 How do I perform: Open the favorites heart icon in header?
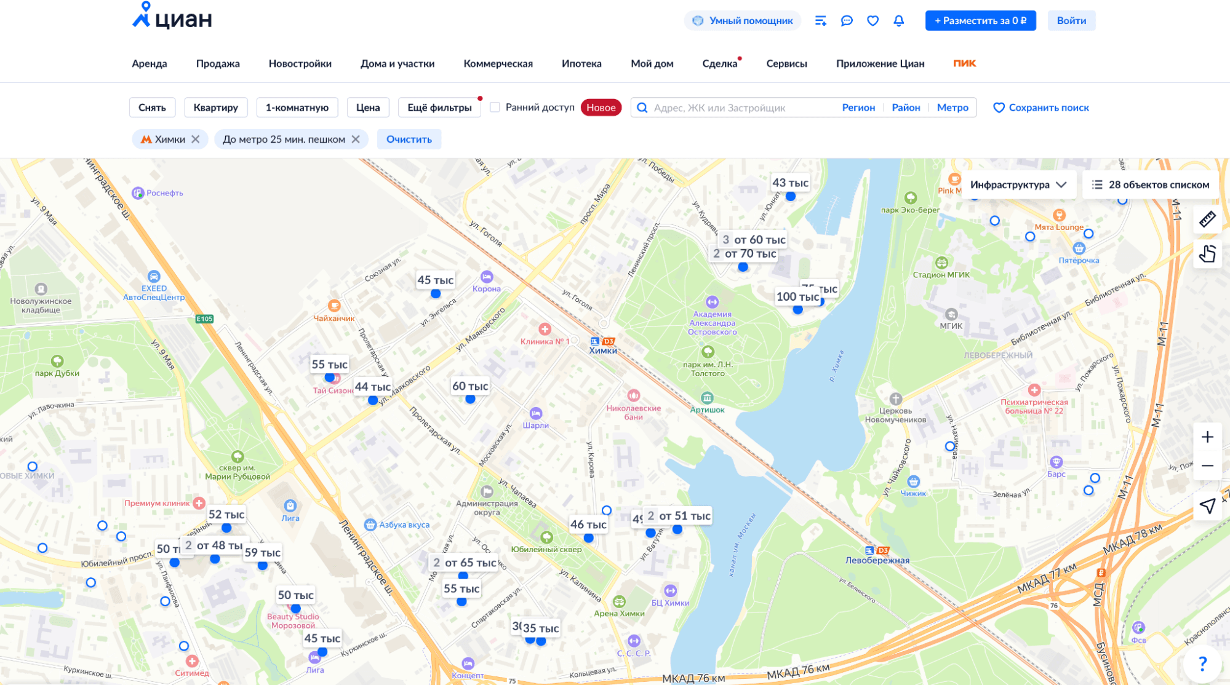click(x=873, y=21)
